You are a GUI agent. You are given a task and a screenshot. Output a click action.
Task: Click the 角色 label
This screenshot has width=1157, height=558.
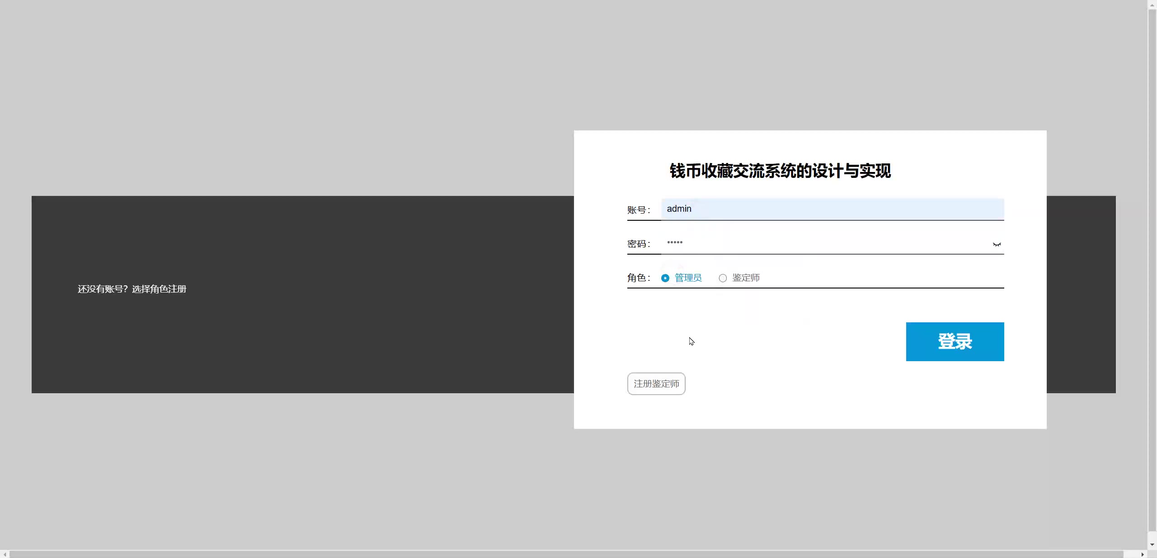[638, 278]
